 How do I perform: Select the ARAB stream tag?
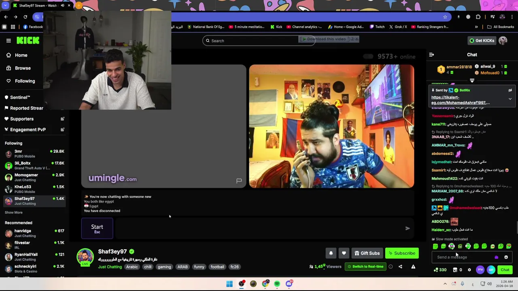tap(183, 267)
